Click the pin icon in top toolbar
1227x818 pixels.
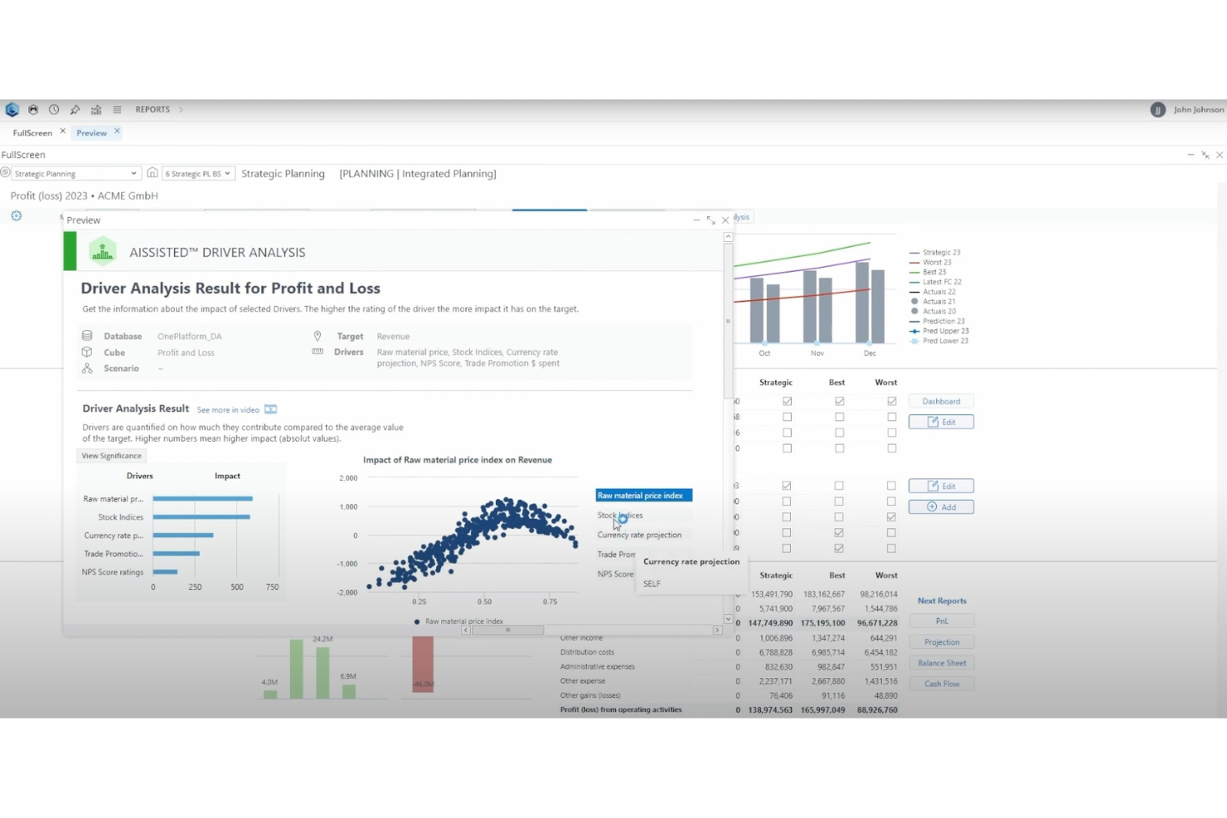pyautogui.click(x=75, y=109)
